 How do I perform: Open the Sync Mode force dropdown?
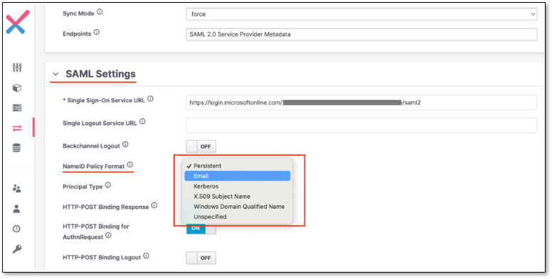pos(361,14)
